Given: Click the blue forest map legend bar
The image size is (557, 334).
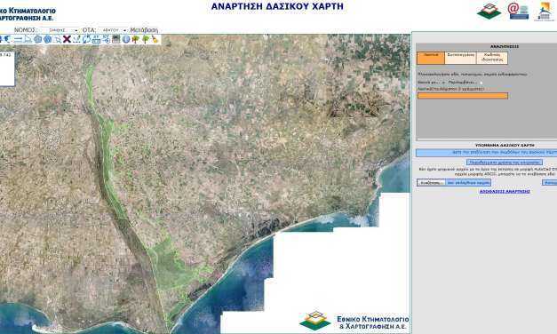Looking at the screenshot, I should (x=487, y=153).
